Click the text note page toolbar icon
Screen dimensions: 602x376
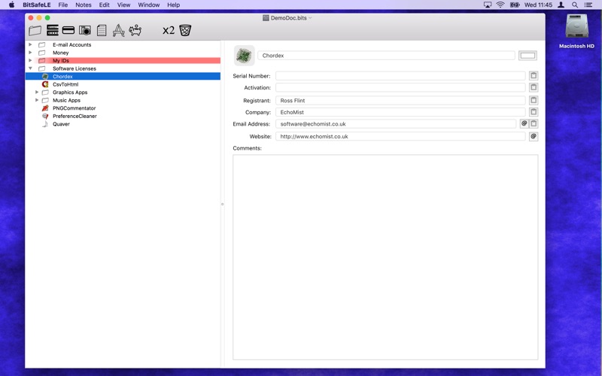point(102,30)
